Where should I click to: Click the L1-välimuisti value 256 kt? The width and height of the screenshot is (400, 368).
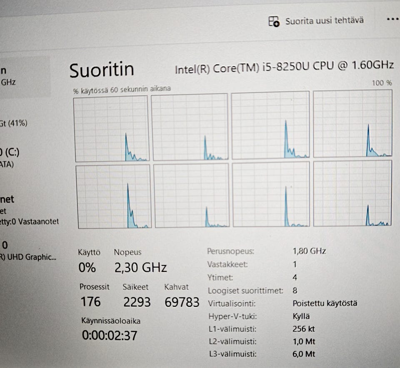[x=304, y=329]
